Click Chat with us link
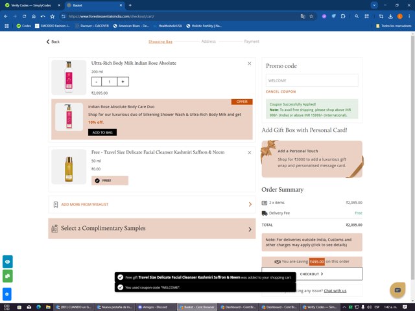The height and width of the screenshot is (311, 415). (x=335, y=291)
